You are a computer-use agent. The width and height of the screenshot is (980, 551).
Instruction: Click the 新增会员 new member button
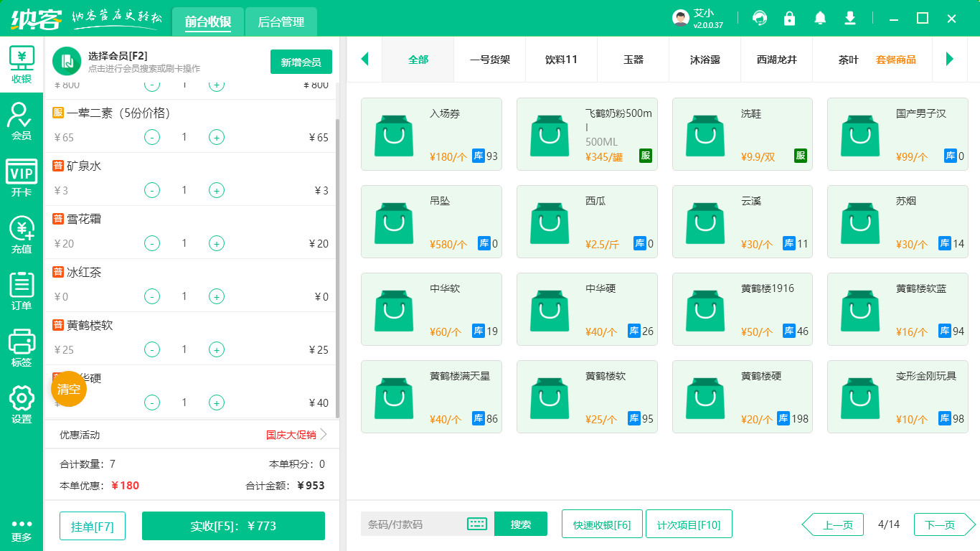[x=301, y=62]
